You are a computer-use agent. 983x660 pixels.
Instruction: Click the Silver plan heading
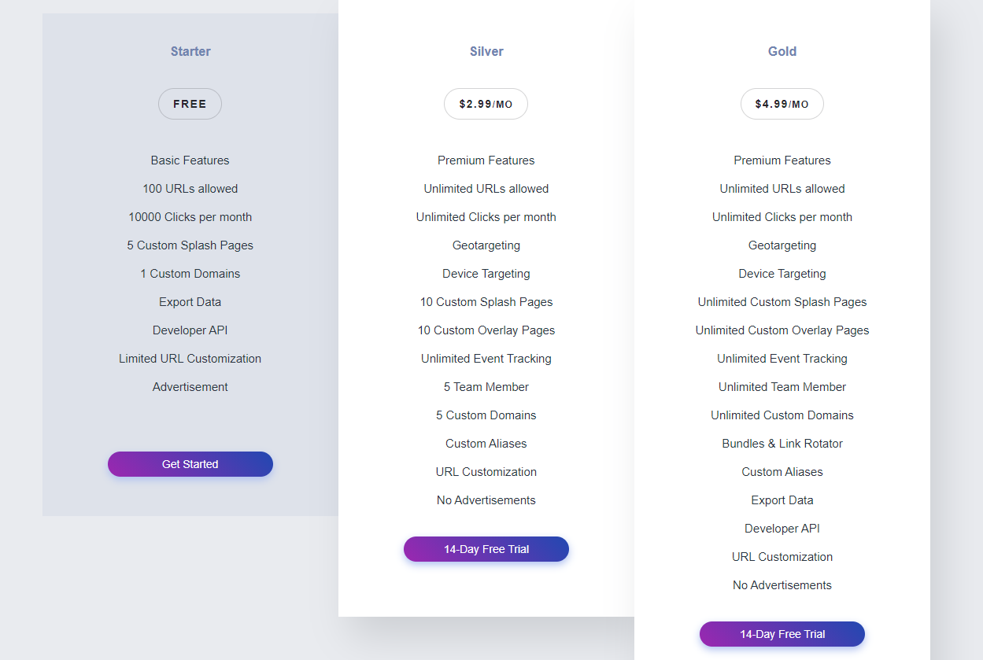pyautogui.click(x=486, y=51)
